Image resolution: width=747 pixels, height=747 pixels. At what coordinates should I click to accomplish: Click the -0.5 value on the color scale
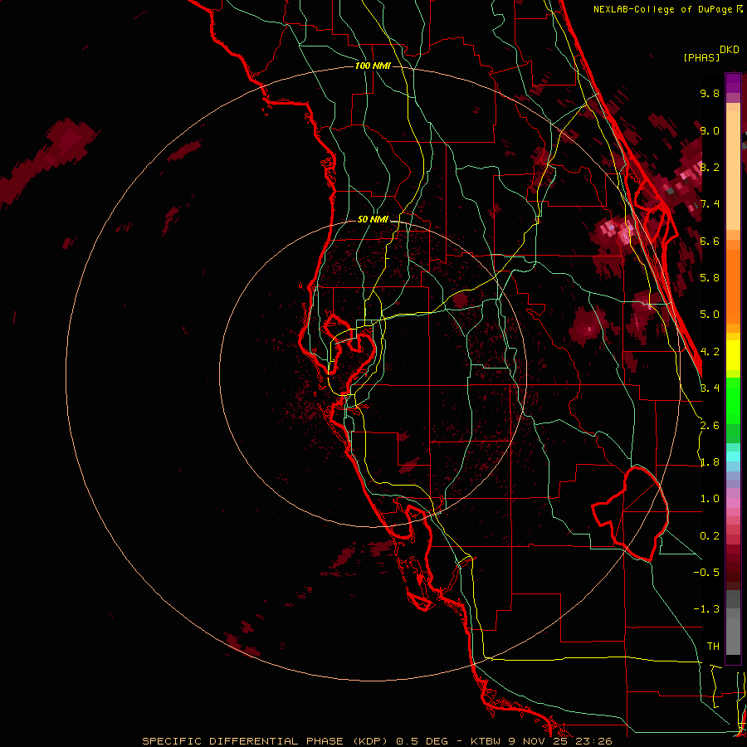(706, 573)
